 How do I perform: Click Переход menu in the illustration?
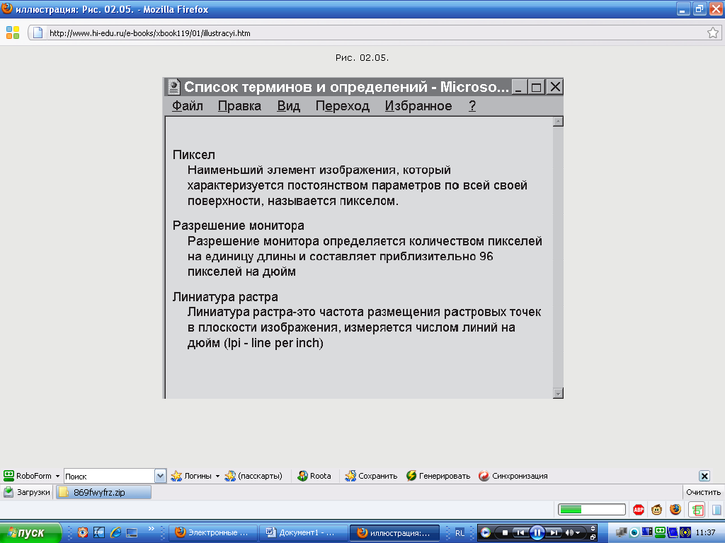(343, 106)
